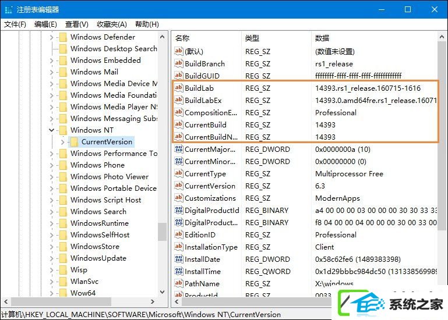Click the DigitalProductId binary value icon
The height and width of the screenshot is (320, 448).
click(179, 210)
